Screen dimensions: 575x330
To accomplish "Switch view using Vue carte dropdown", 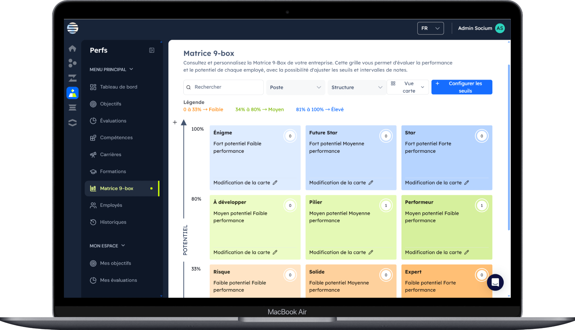I will (x=408, y=87).
